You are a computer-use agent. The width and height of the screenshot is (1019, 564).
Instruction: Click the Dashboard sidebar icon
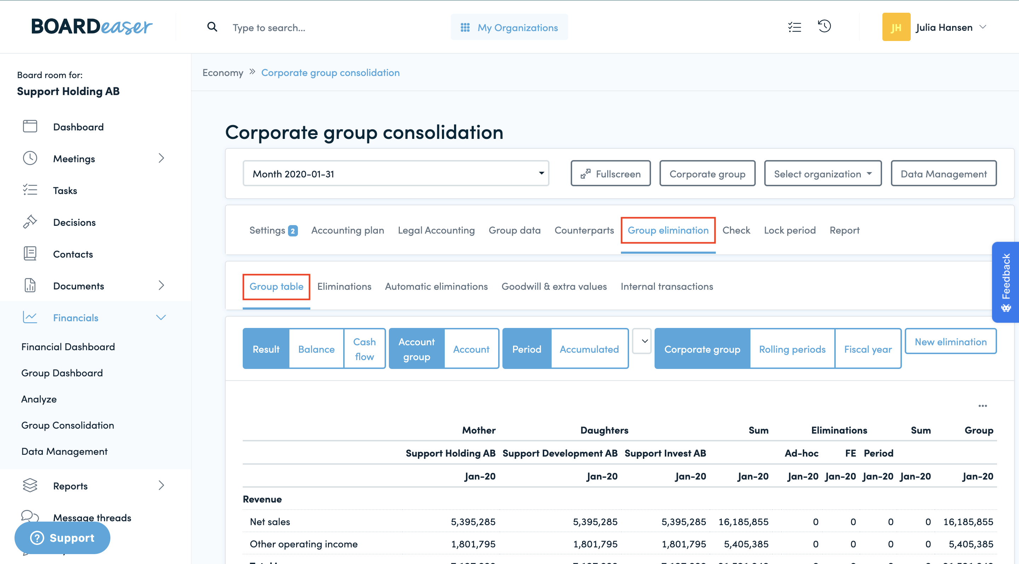[30, 127]
